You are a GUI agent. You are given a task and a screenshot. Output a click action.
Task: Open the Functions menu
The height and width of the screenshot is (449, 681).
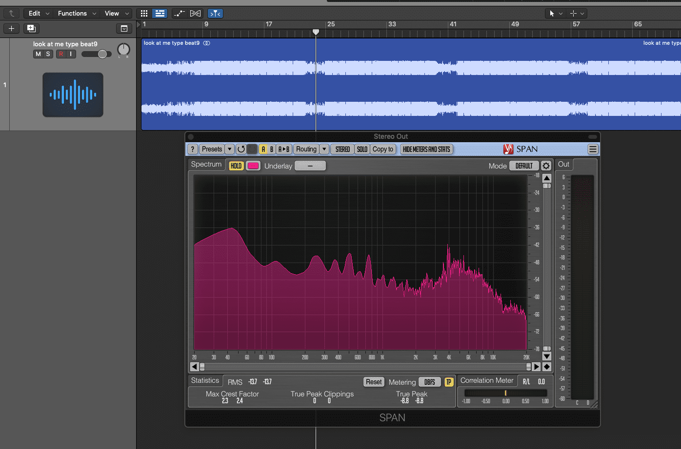[77, 13]
